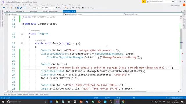The image size is (186, 104).
Task: Open PowerPoint from the taskbar
Action: pyautogui.click(x=81, y=101)
